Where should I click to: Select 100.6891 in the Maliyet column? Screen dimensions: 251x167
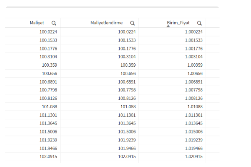click(48, 82)
